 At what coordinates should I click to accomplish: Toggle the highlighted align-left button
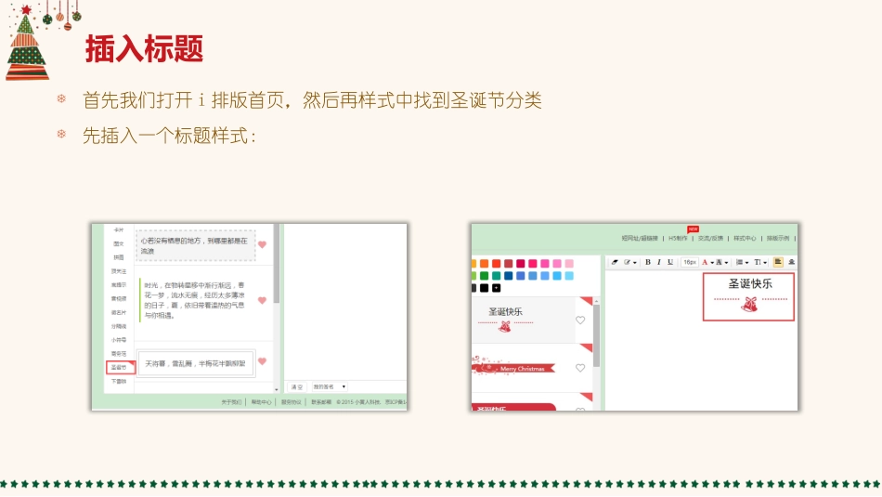tap(778, 262)
